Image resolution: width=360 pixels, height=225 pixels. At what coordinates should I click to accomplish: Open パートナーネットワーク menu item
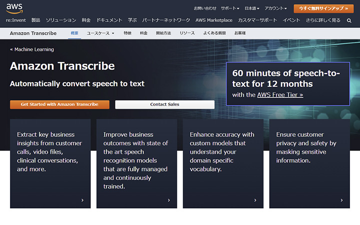(x=166, y=20)
